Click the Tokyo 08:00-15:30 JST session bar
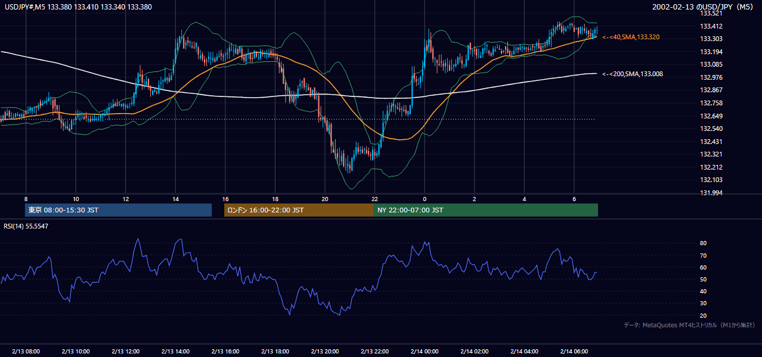This screenshot has width=762, height=357. click(118, 210)
